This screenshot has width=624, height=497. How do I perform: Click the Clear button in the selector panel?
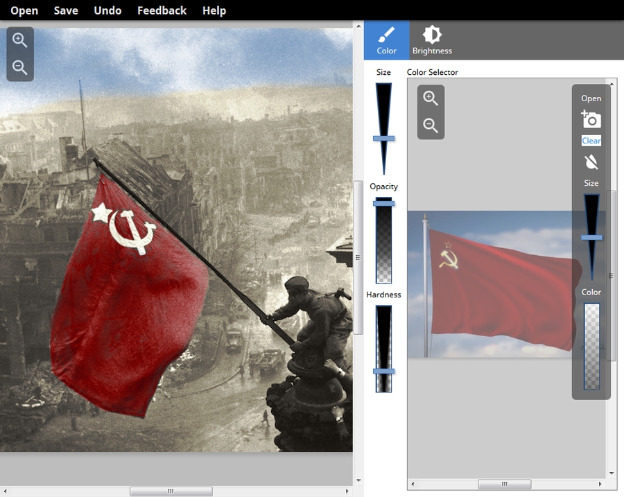[x=591, y=141]
